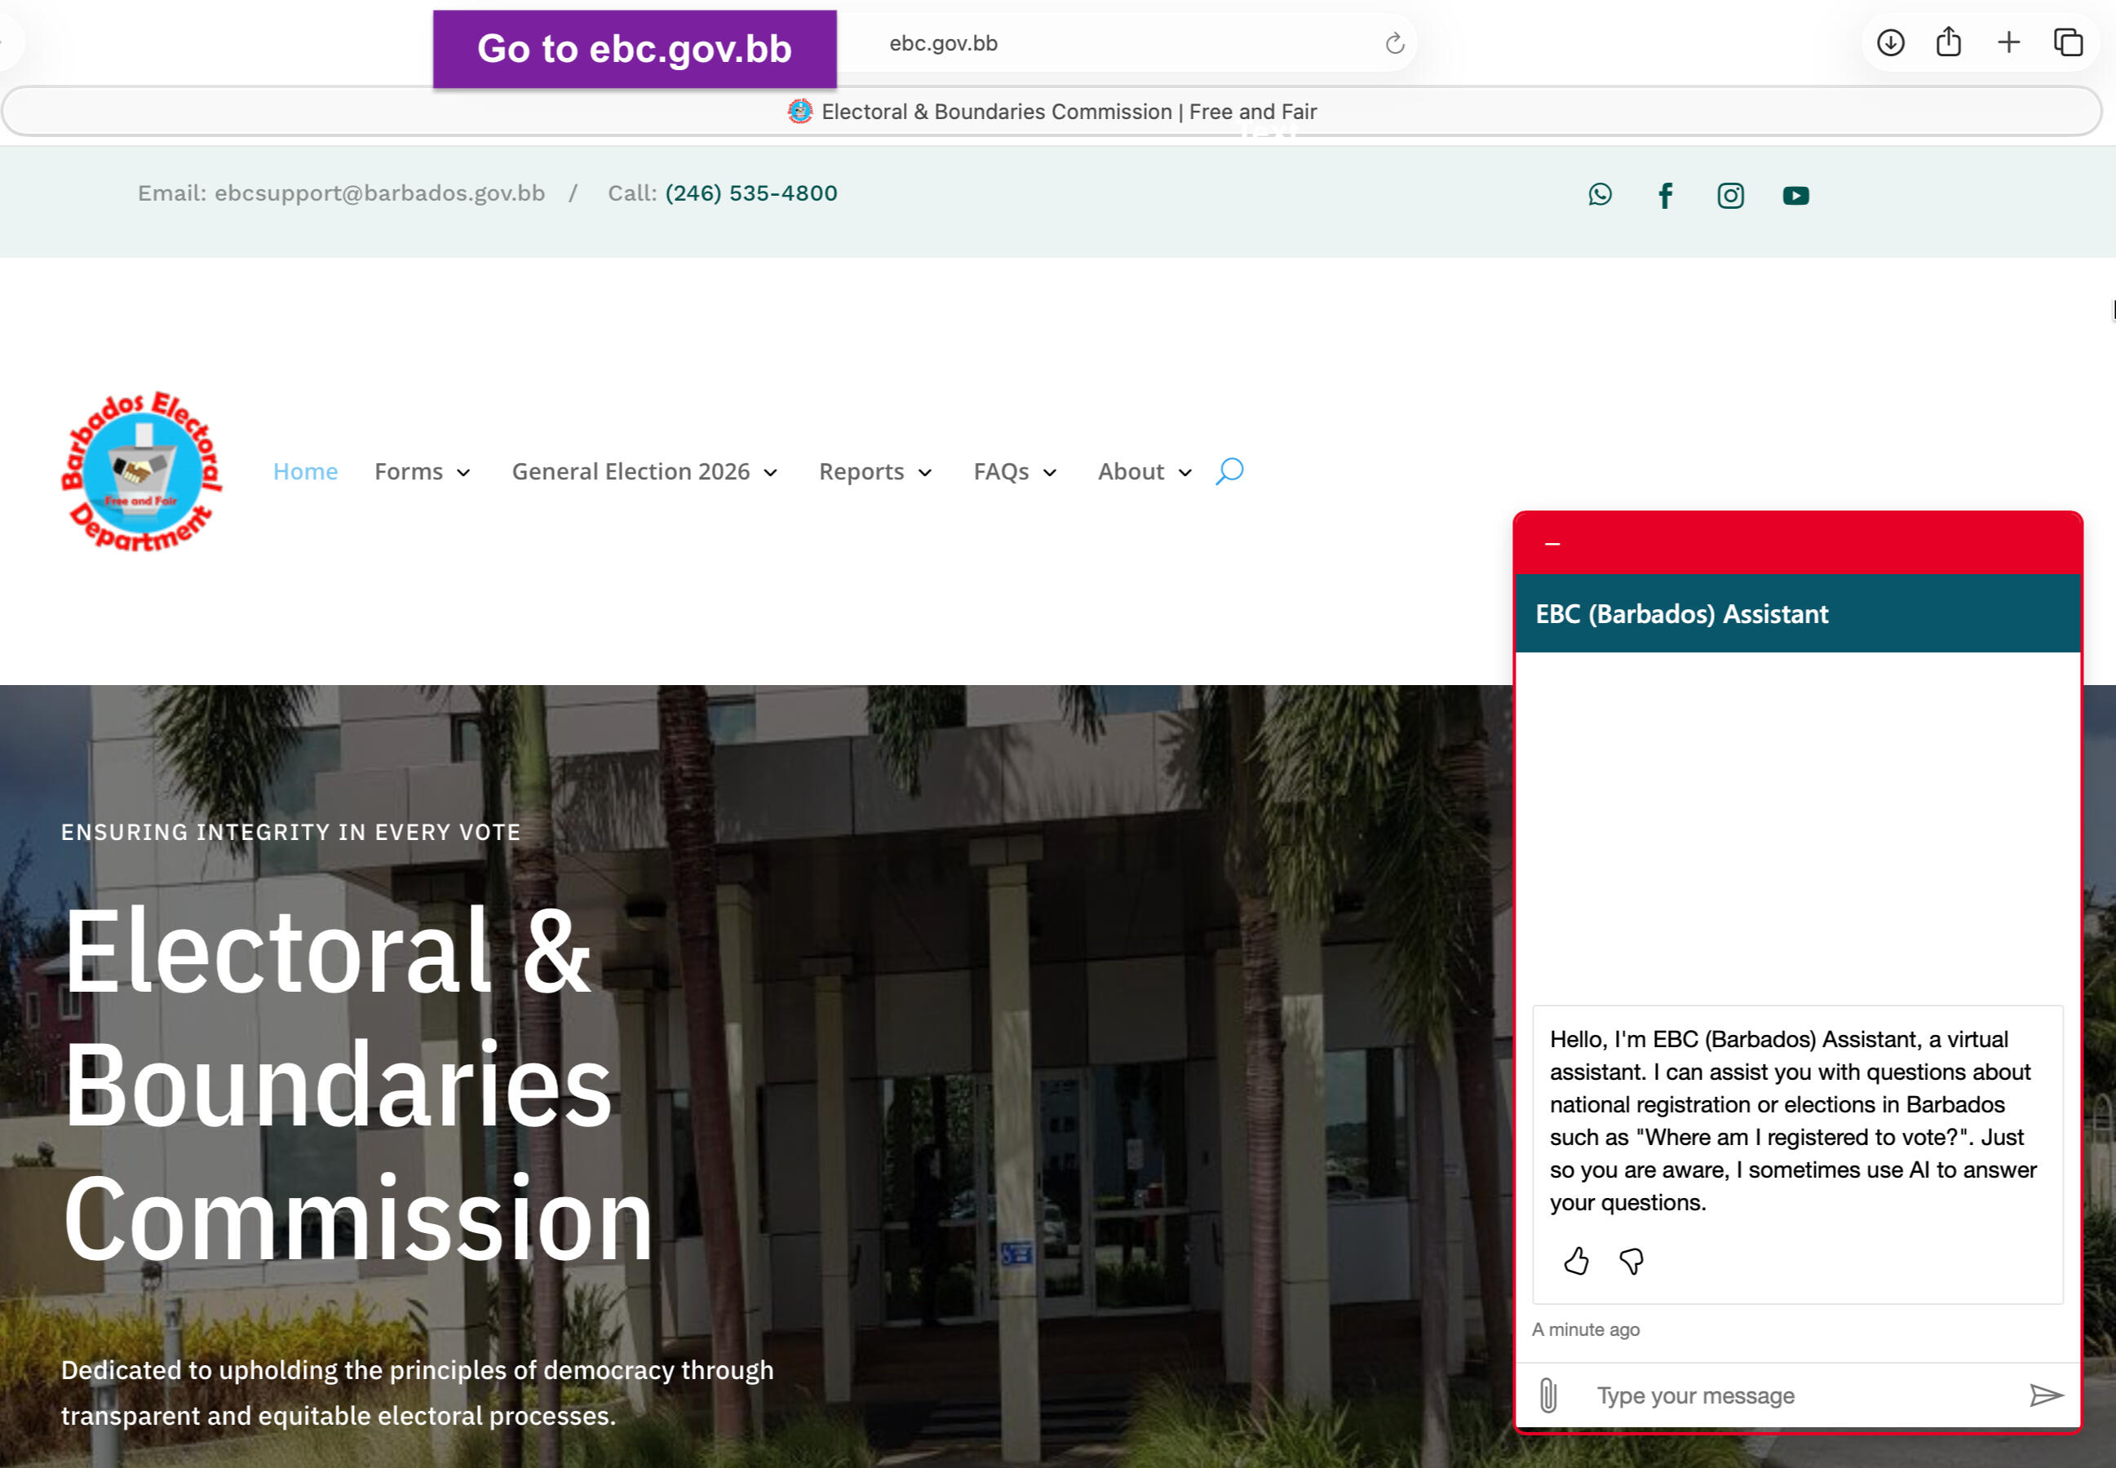Open the YouTube channel icon

(x=1795, y=195)
